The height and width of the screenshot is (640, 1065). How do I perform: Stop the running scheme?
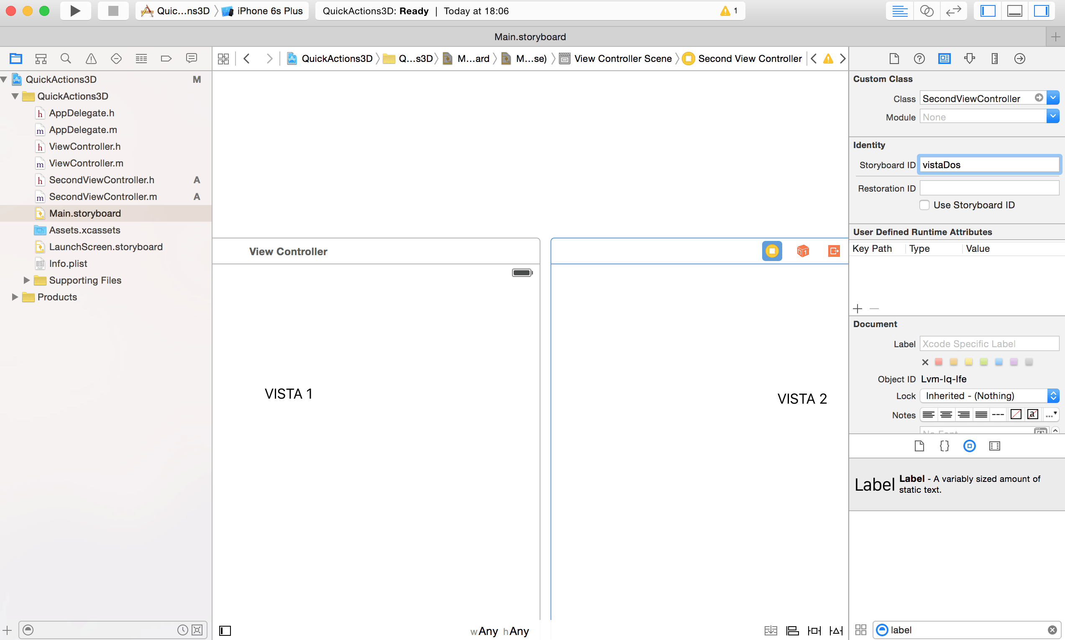113,11
